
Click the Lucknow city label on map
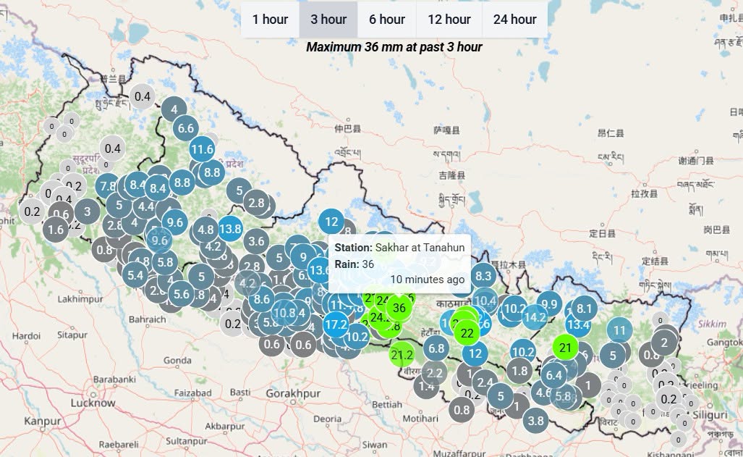(93, 403)
